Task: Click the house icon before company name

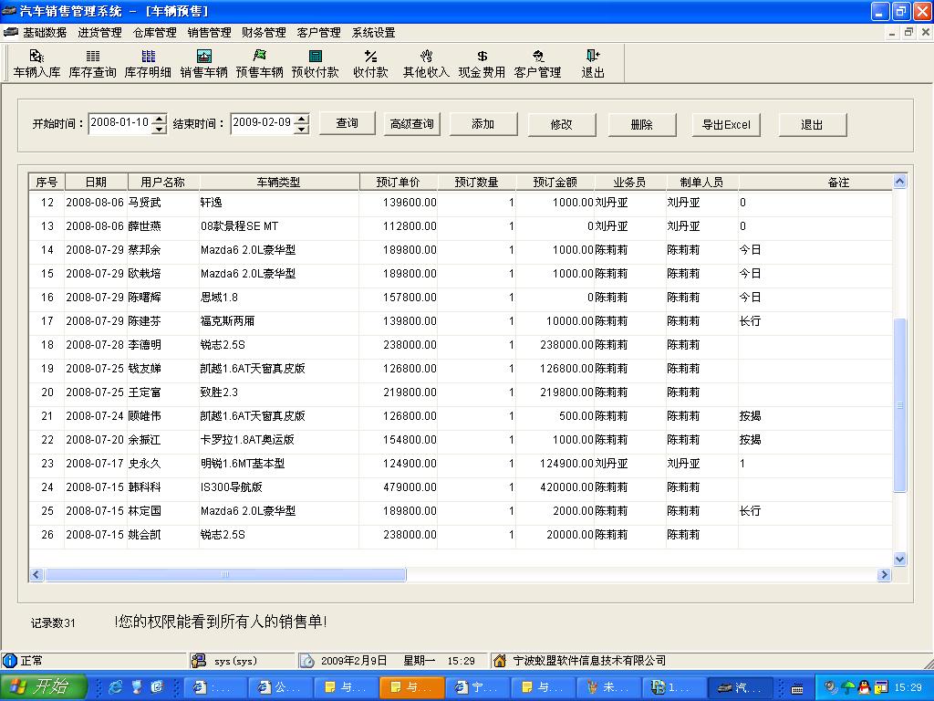Action: tap(500, 661)
